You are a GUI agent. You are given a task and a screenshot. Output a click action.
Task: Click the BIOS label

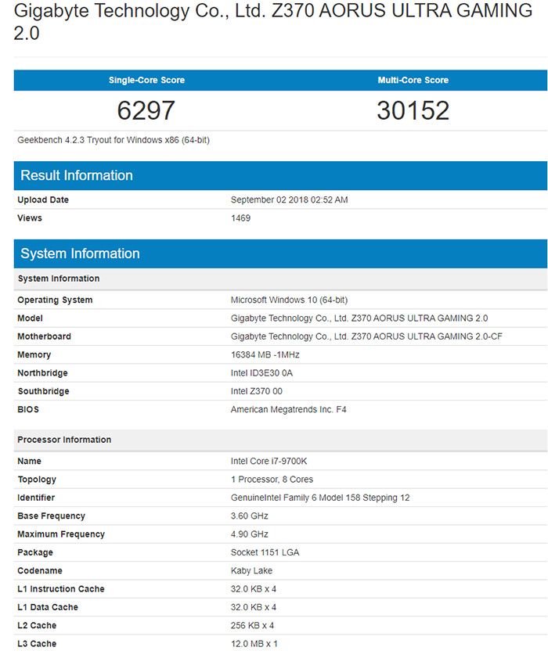pos(28,409)
